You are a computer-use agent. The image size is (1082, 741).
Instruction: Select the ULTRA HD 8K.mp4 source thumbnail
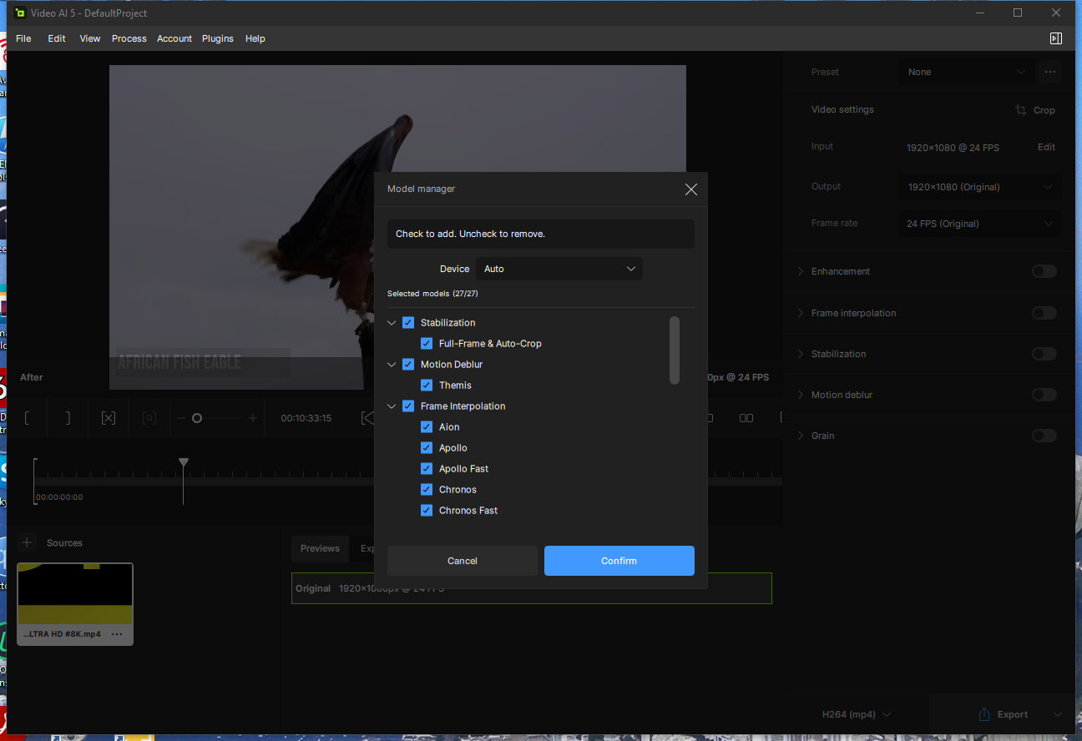coord(75,604)
